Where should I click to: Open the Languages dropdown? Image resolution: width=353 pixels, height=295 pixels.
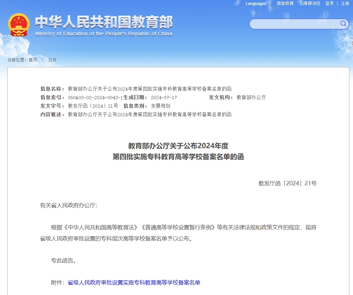click(x=256, y=4)
